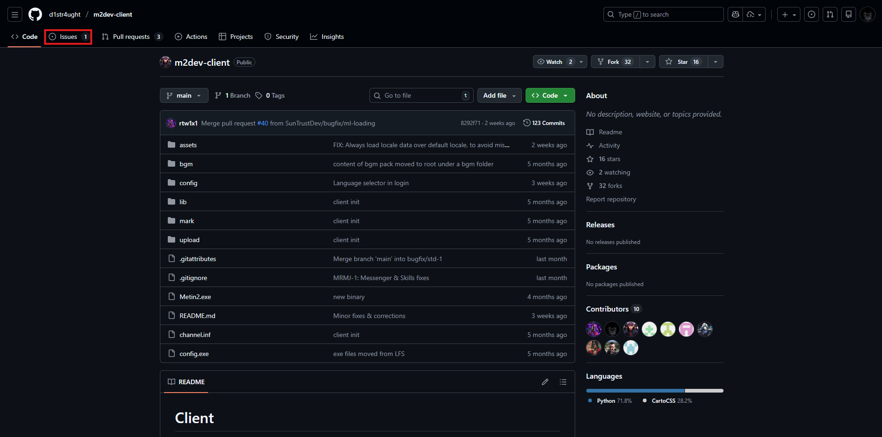This screenshot has height=437, width=882.
Task: Open pull requests icon in header
Action: (x=830, y=14)
